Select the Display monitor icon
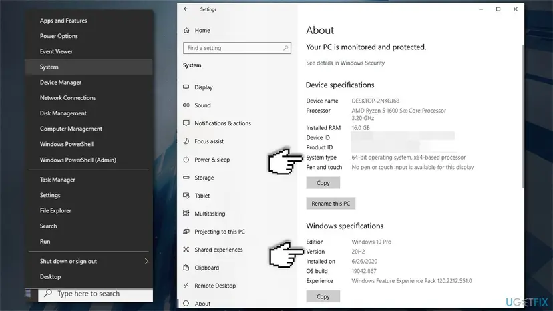 click(x=186, y=87)
